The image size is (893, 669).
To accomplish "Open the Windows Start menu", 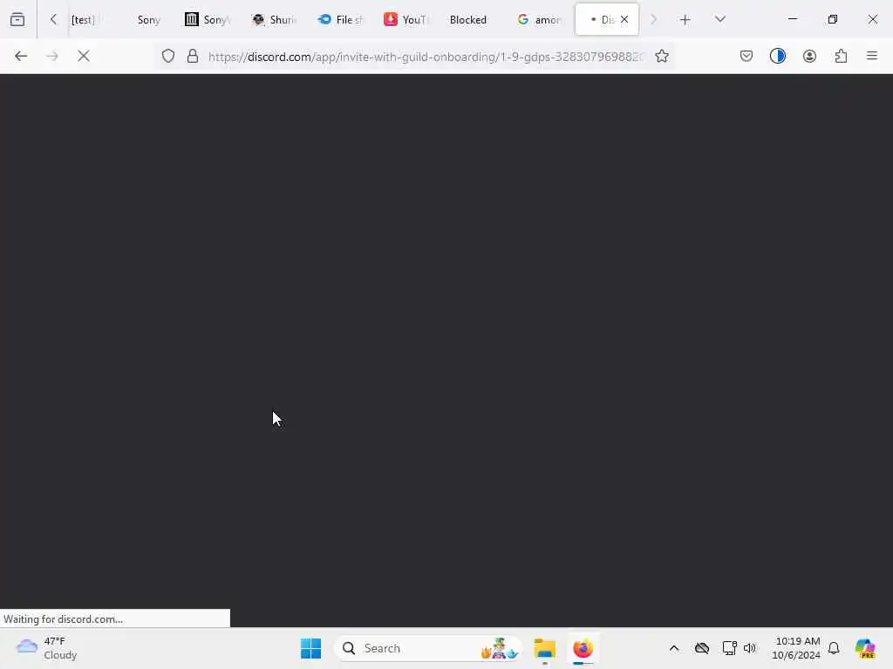I will [x=311, y=648].
